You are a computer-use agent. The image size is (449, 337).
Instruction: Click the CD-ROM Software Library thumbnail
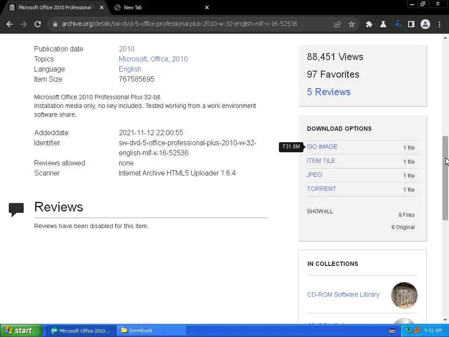(404, 295)
